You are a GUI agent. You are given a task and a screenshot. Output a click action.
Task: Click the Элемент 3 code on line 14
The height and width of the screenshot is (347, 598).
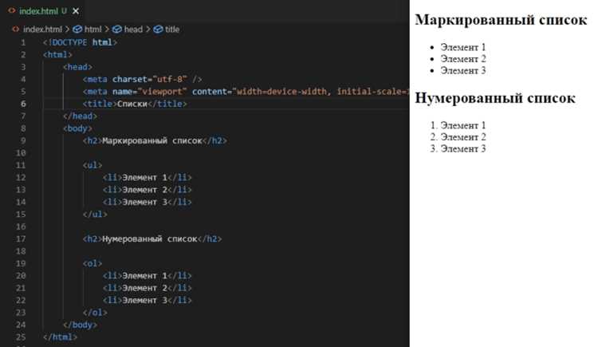tap(148, 202)
